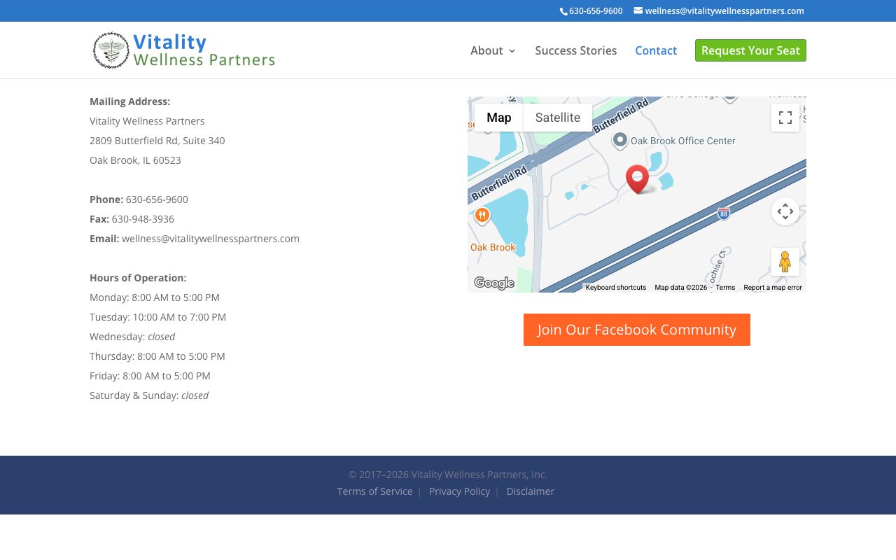
Task: Click Report a map error
Action: click(x=773, y=288)
